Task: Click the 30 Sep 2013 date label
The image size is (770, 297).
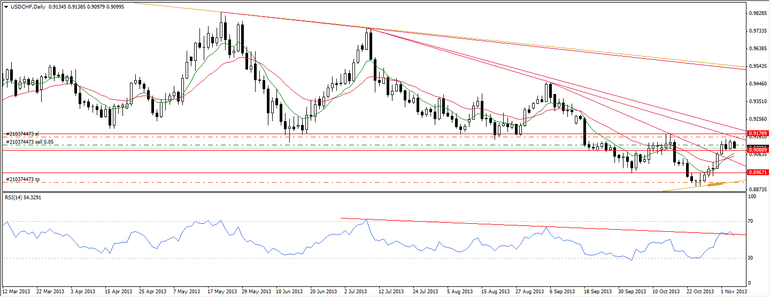Action: 633,292
